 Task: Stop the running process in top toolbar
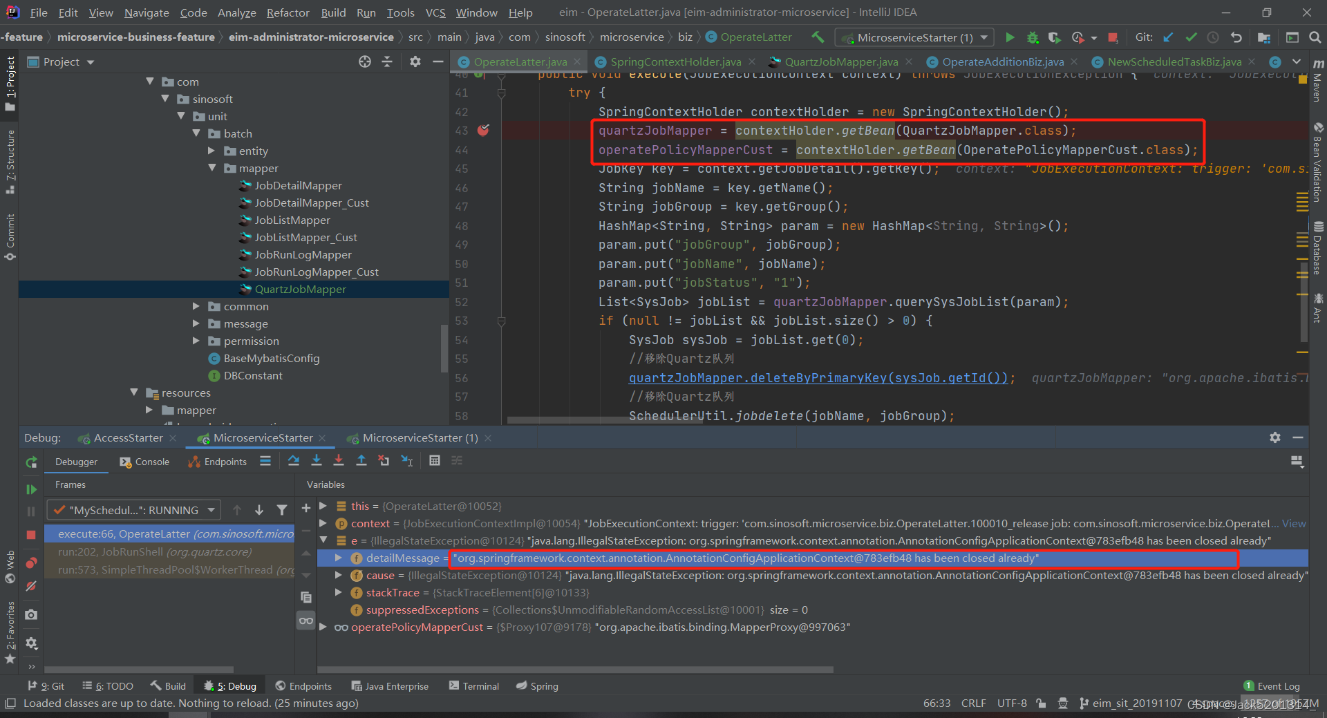(1113, 37)
